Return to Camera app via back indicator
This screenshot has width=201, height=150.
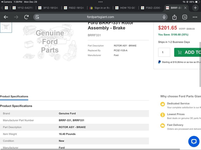click(x=7, y=2)
